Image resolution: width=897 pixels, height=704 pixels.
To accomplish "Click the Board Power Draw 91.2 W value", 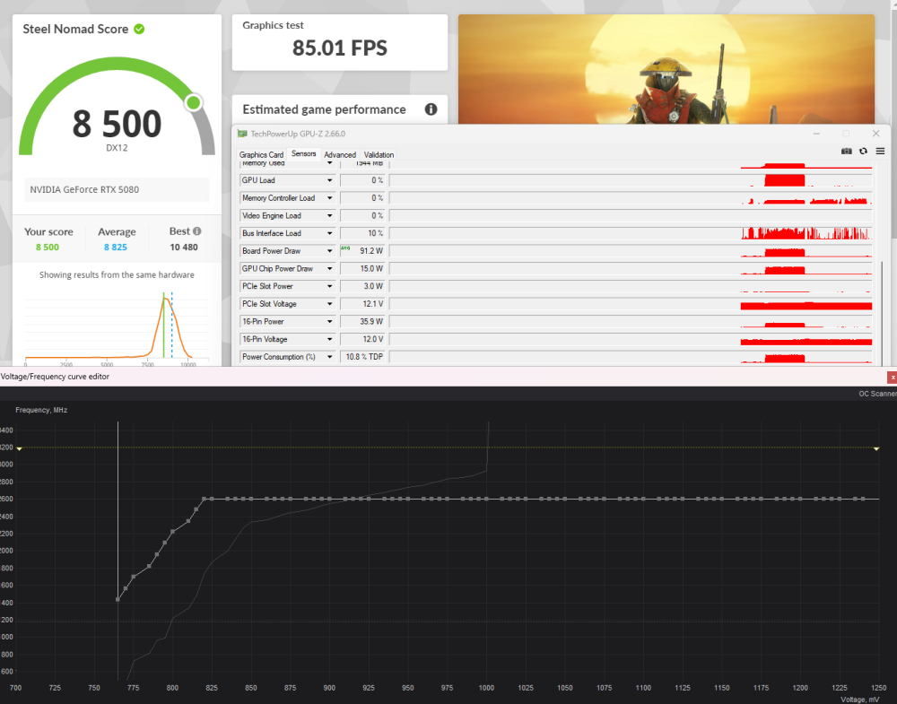I will coord(362,251).
